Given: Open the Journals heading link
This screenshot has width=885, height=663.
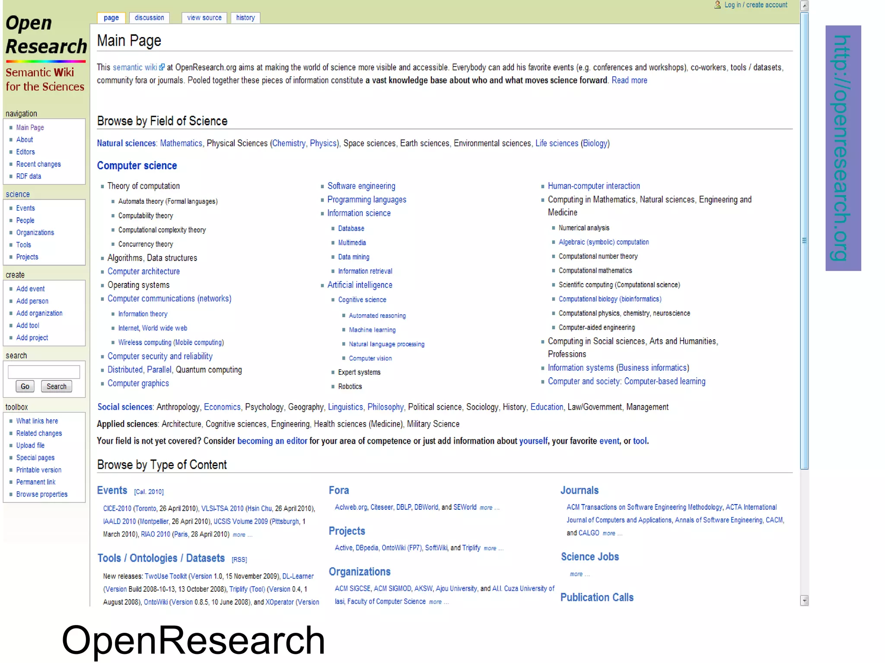Looking at the screenshot, I should pyautogui.click(x=579, y=490).
